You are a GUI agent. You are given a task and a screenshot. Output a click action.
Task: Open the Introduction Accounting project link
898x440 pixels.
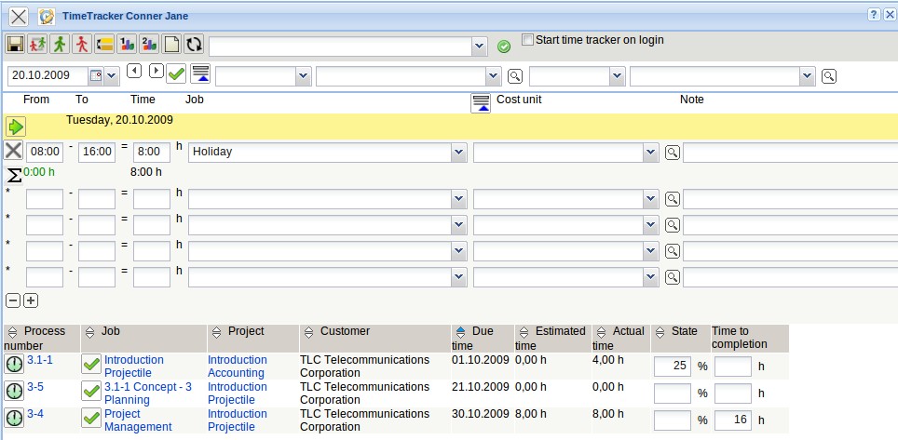pyautogui.click(x=237, y=366)
